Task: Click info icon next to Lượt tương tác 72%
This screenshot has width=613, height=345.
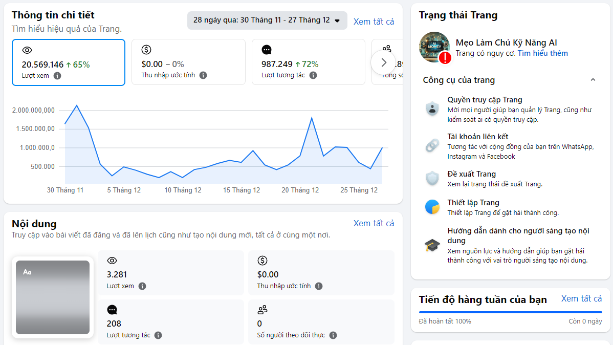Action: 313,75
